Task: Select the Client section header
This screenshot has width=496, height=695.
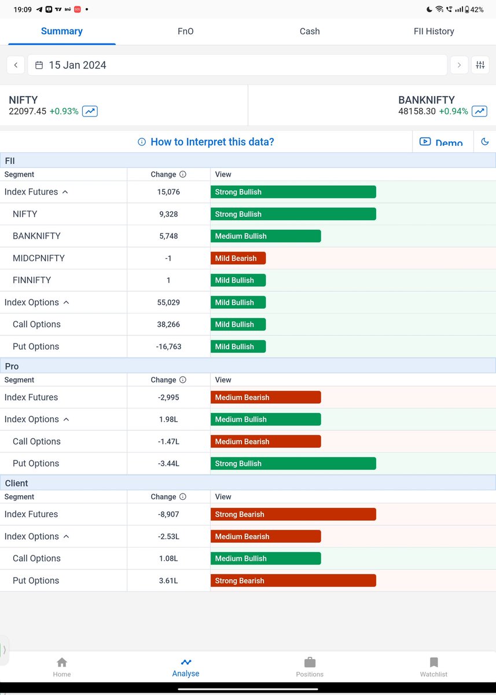Action: point(248,483)
